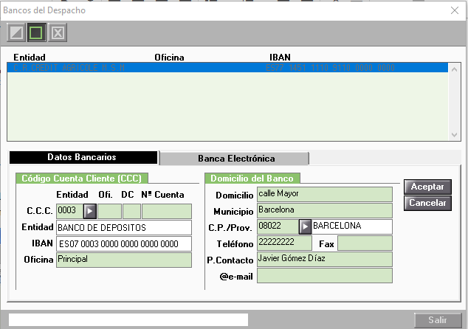Select the Datos Bancarios tab

tap(83, 157)
